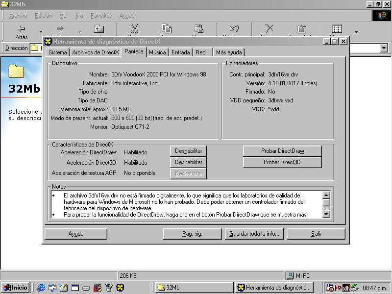Click the Cut scissors icon in 32Mb toolbar

[134, 28]
